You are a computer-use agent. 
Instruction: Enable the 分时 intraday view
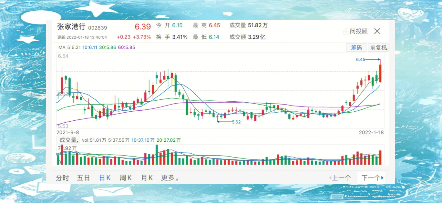63,177
